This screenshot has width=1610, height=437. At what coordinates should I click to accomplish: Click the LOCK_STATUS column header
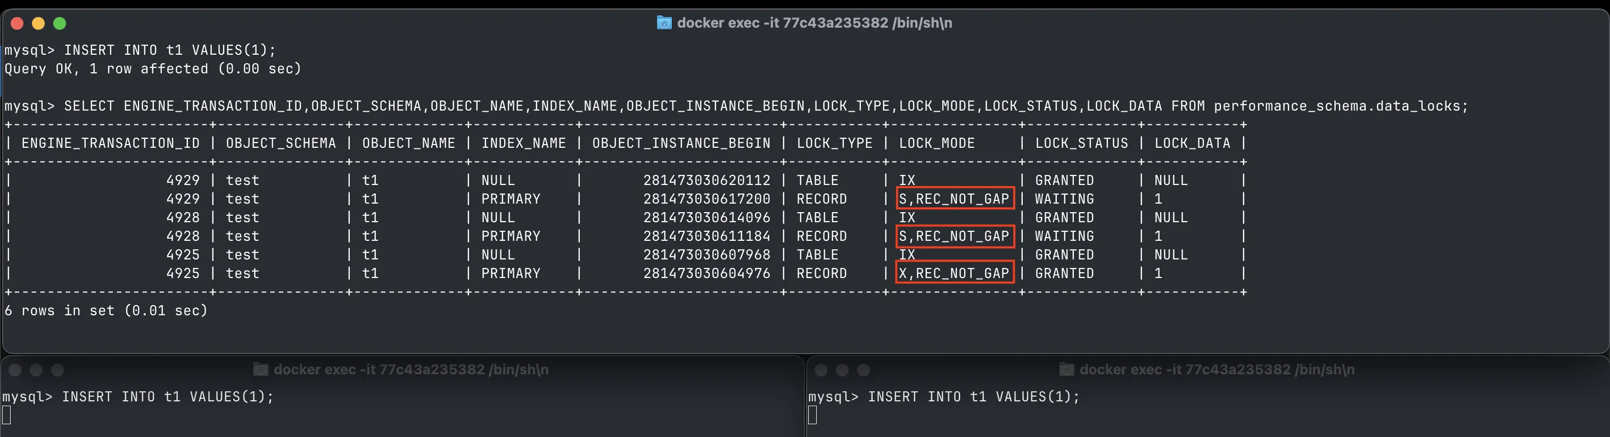1081,144
